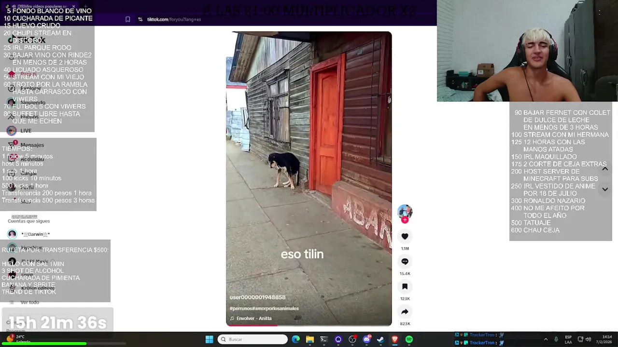The height and width of the screenshot is (347, 618).
Task: Open File Explorer from taskbar
Action: [x=310, y=339]
